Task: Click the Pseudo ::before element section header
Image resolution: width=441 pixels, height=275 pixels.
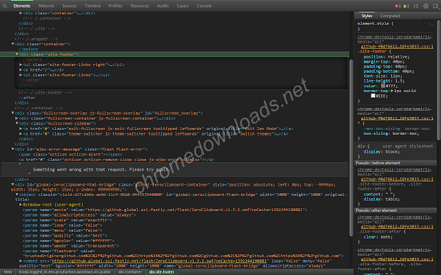Action: (396, 163)
